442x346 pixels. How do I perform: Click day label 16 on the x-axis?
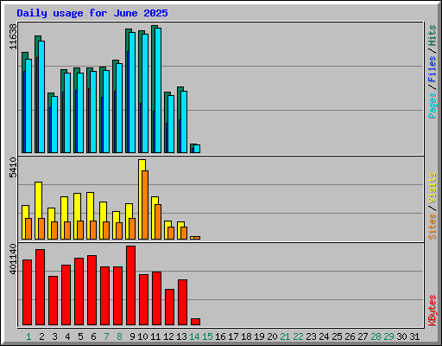pos(220,336)
